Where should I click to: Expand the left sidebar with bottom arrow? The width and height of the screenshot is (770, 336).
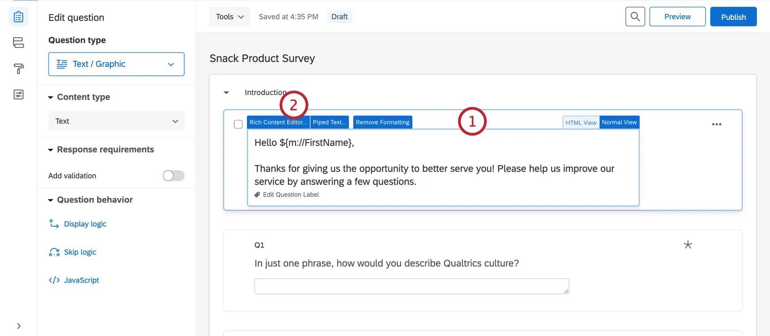pyautogui.click(x=19, y=326)
